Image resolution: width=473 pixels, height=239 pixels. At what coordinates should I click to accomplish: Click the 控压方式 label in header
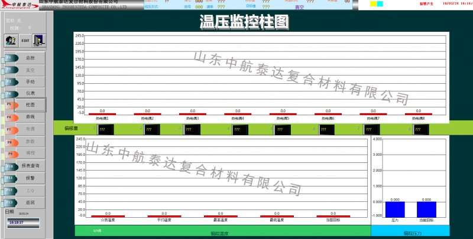point(151,6)
